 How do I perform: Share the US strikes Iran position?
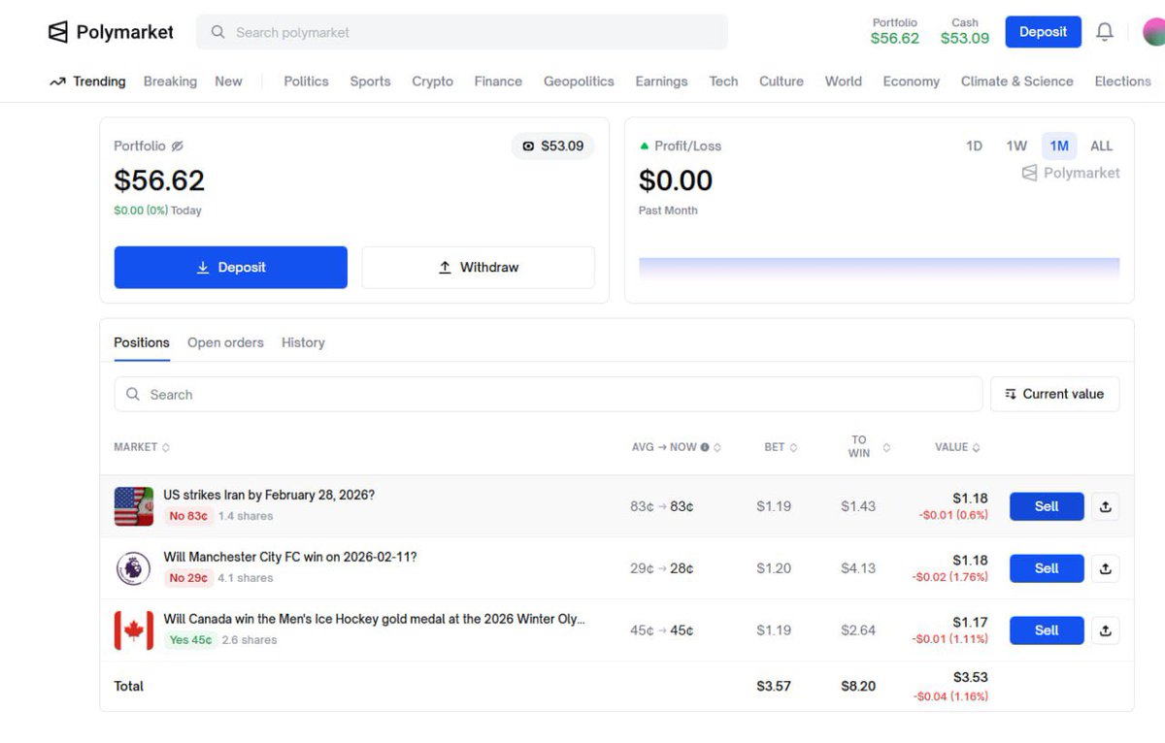point(1105,506)
